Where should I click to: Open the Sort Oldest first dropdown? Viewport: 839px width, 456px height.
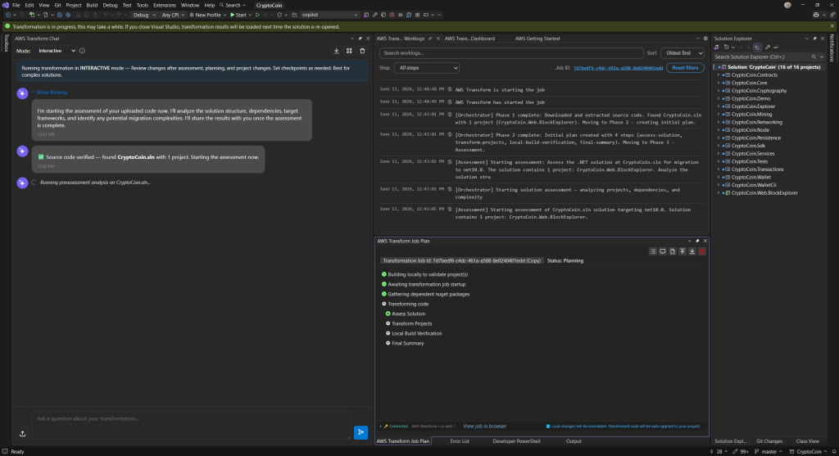pyautogui.click(x=683, y=53)
